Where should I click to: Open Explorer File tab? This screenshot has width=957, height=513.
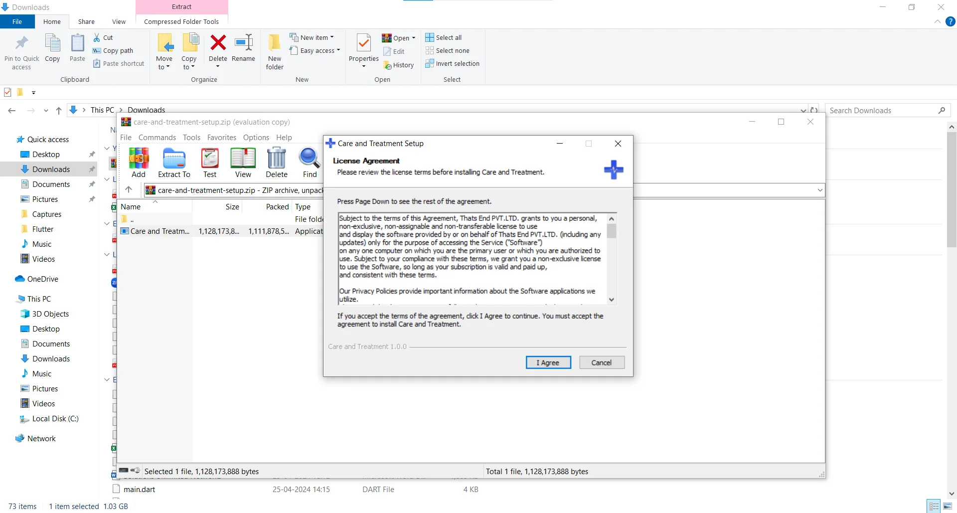coord(17,21)
